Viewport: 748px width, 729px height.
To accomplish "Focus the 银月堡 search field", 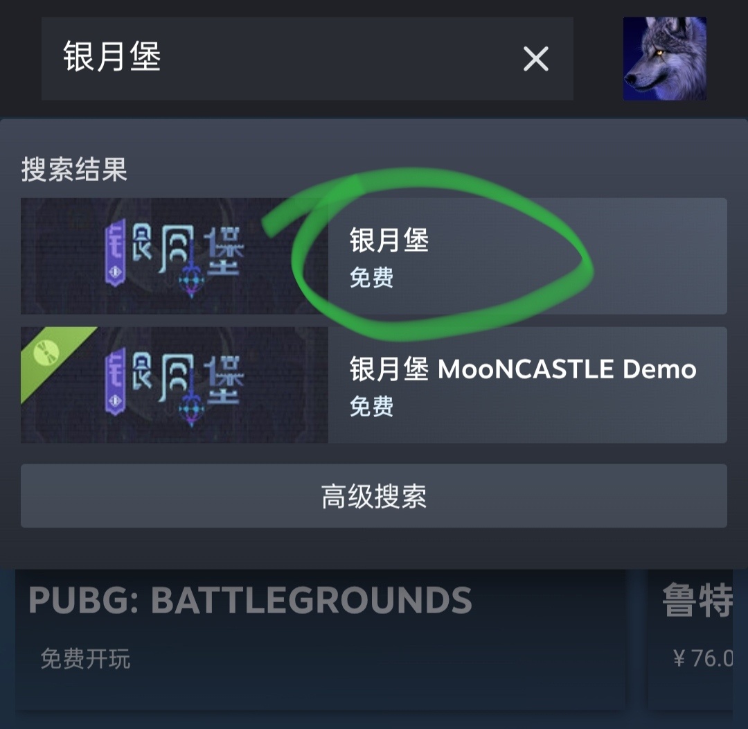I will pyautogui.click(x=308, y=59).
